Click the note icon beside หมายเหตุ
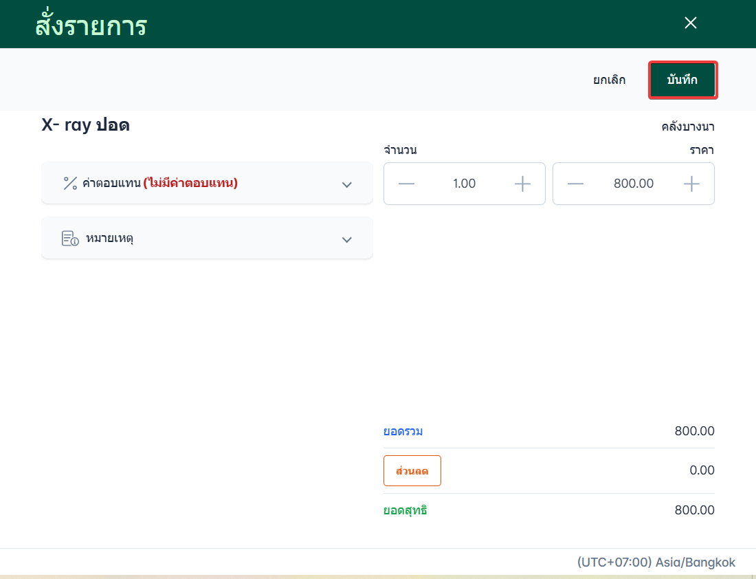Image resolution: width=756 pixels, height=579 pixels. click(x=70, y=239)
